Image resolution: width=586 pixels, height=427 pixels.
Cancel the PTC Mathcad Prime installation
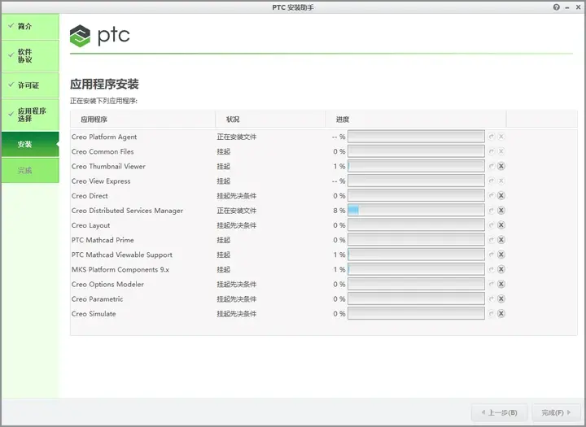[501, 240]
